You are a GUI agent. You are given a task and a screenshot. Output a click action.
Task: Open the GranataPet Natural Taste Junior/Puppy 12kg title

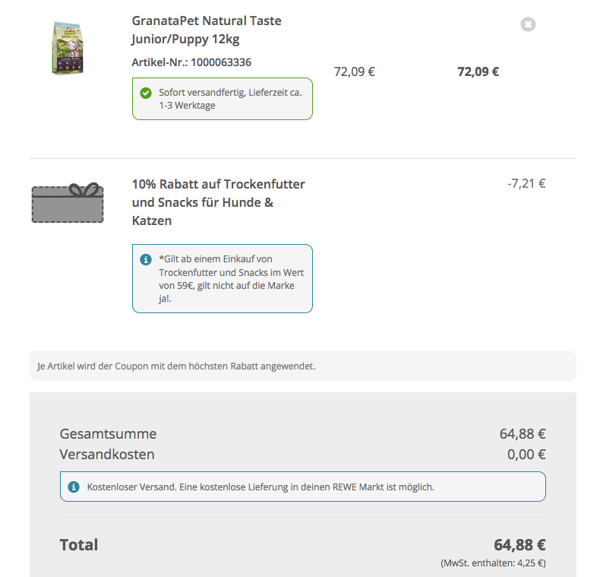click(207, 30)
